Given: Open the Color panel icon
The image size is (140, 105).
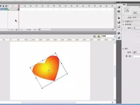Looking at the screenshot, I should coord(119,7).
